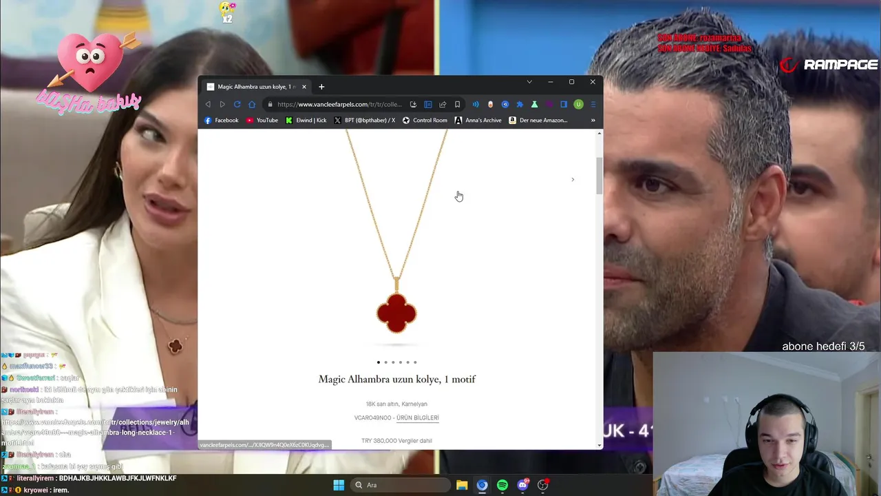
Task: Go back in browser history
Action: (x=208, y=104)
